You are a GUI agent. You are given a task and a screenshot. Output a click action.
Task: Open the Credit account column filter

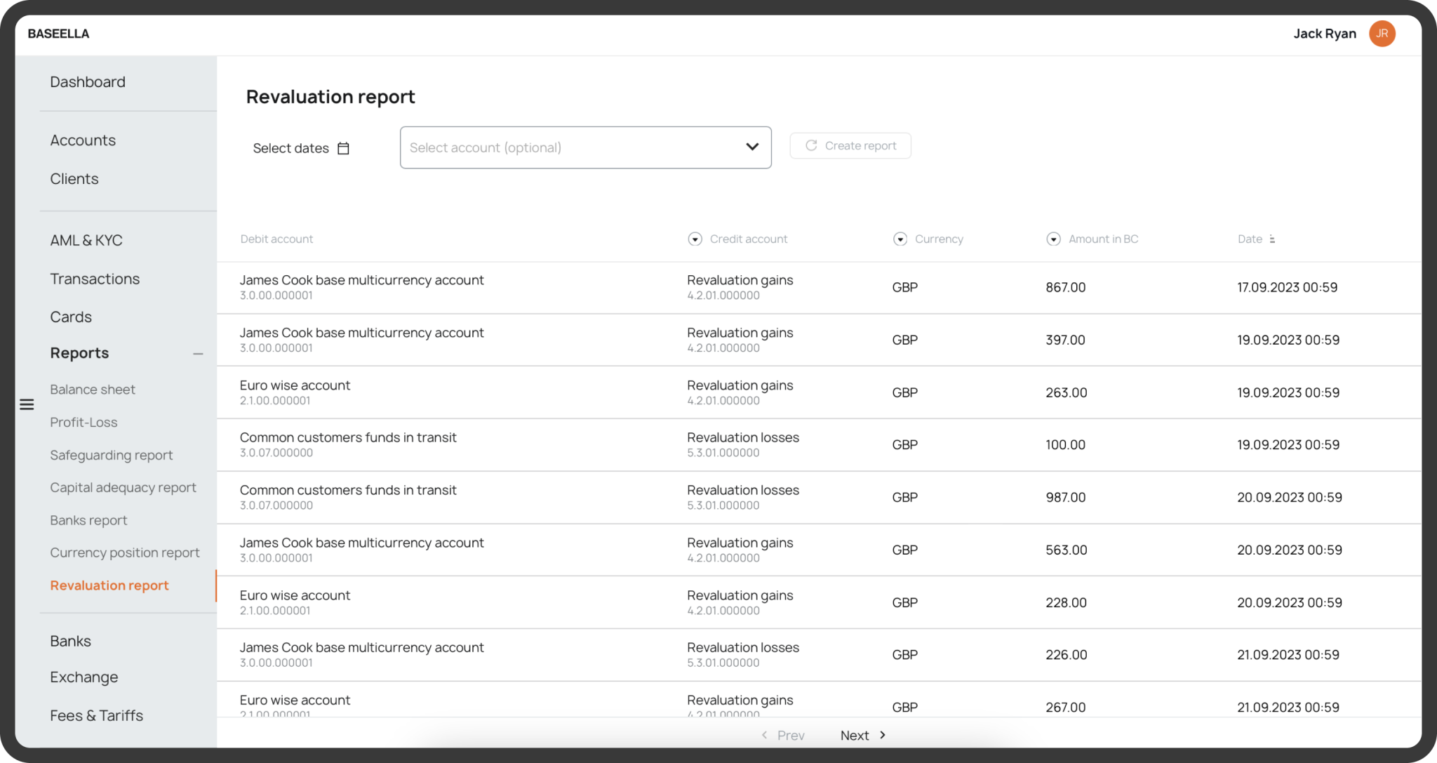tap(695, 239)
